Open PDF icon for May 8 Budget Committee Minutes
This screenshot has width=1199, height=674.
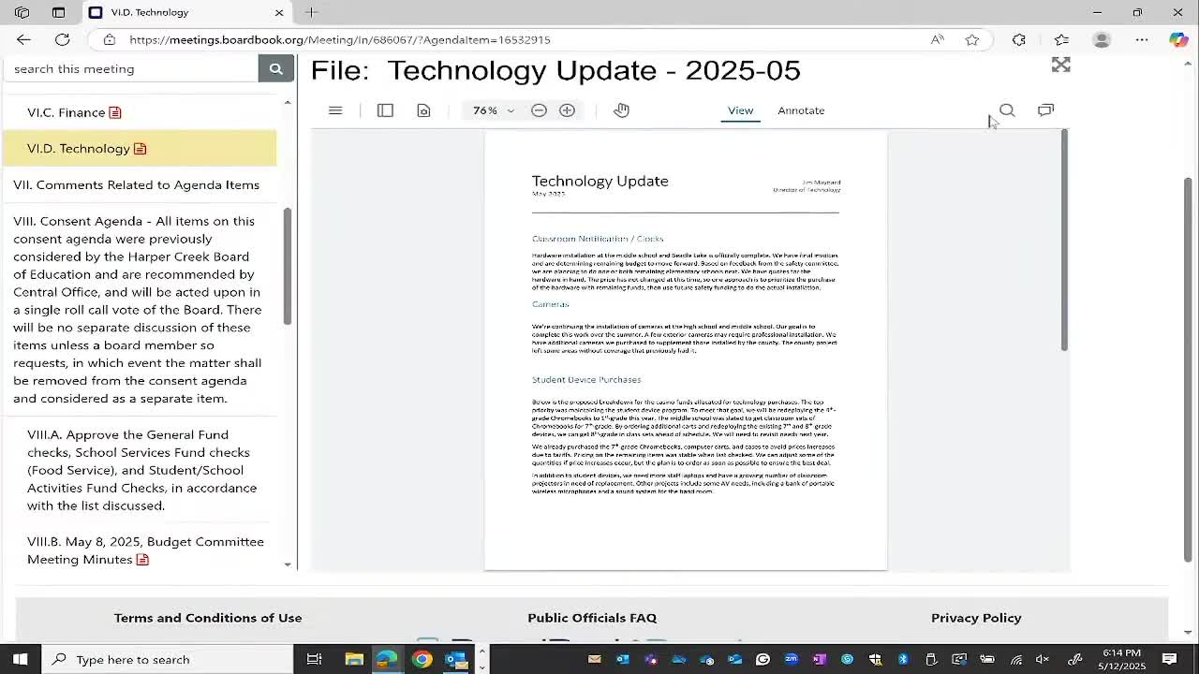[142, 560]
